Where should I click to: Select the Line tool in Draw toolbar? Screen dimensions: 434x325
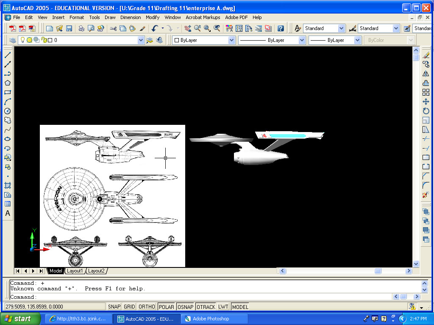click(8, 55)
